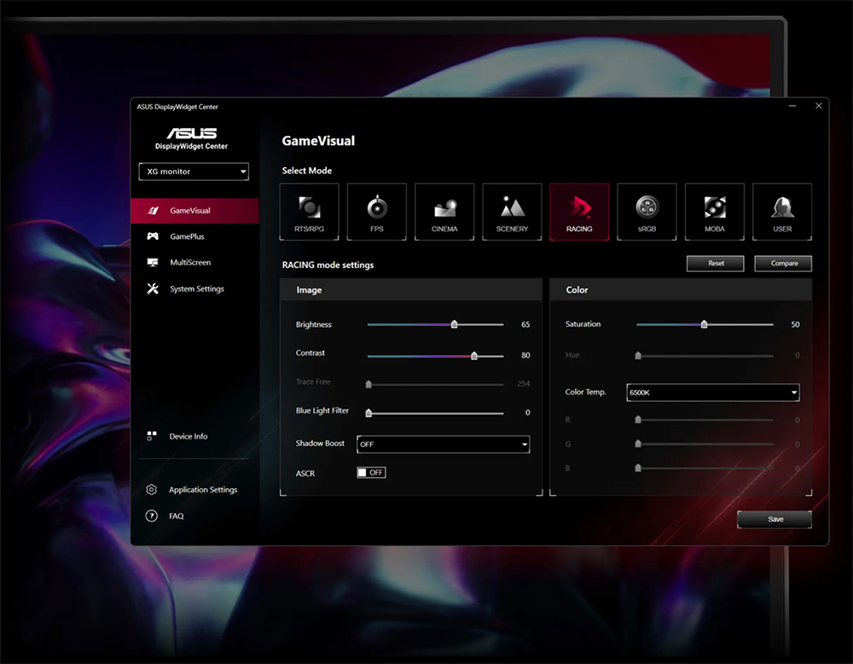853x664 pixels.
Task: Choose the sRGB display mode
Action: point(647,211)
